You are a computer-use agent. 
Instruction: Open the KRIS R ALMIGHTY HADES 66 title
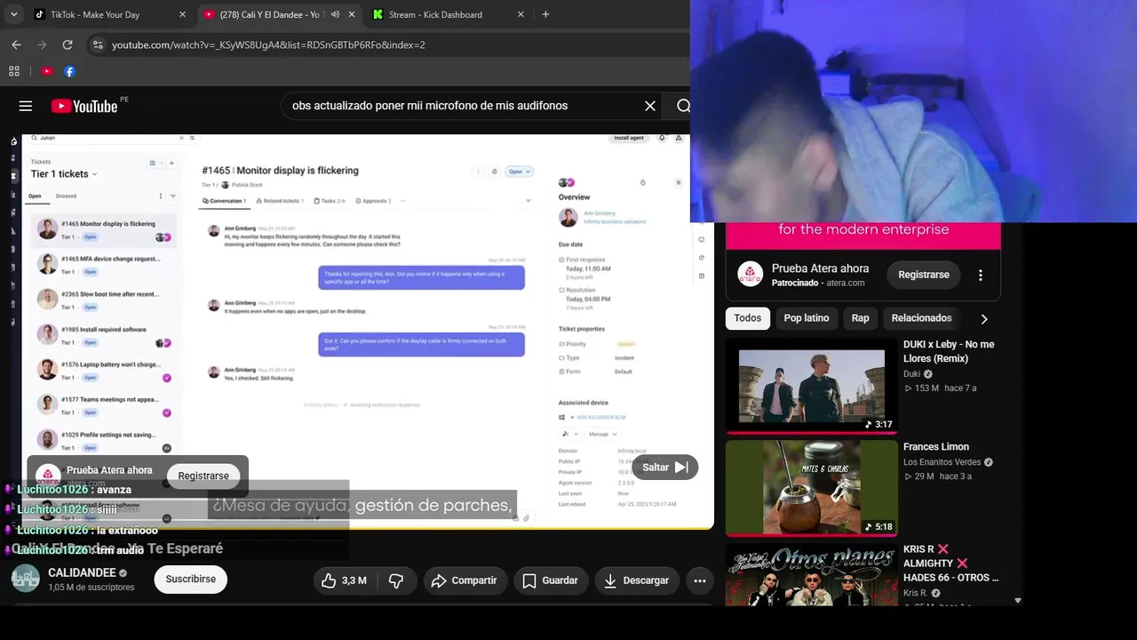(x=950, y=564)
